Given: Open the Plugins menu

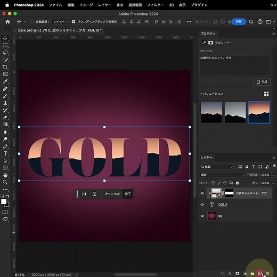Looking at the screenshot, I should coord(199,5).
